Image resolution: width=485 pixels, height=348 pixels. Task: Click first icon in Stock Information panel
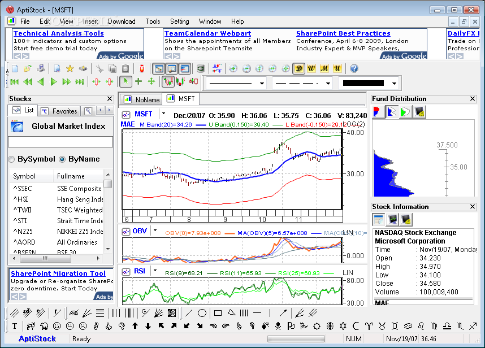point(378,220)
